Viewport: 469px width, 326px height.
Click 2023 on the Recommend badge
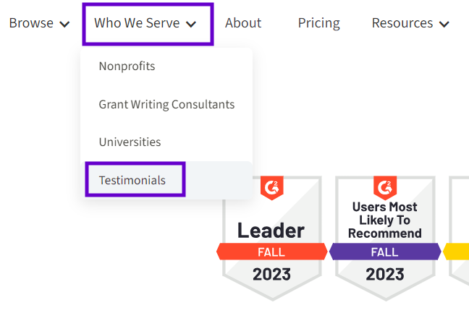[x=384, y=275]
